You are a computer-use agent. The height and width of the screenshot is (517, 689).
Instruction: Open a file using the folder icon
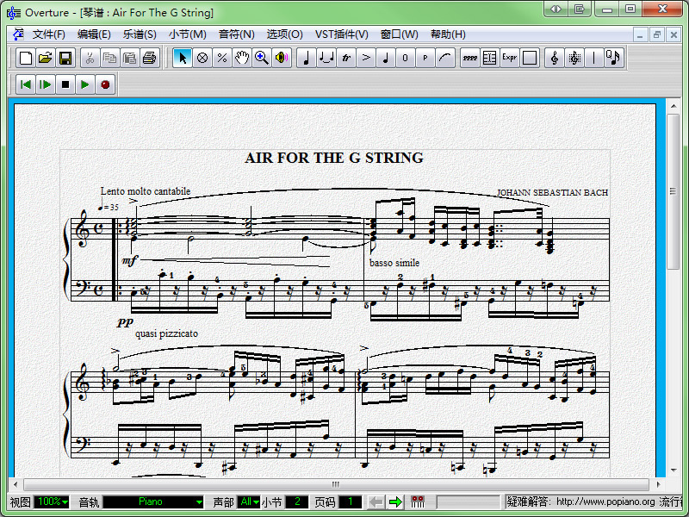click(x=46, y=58)
